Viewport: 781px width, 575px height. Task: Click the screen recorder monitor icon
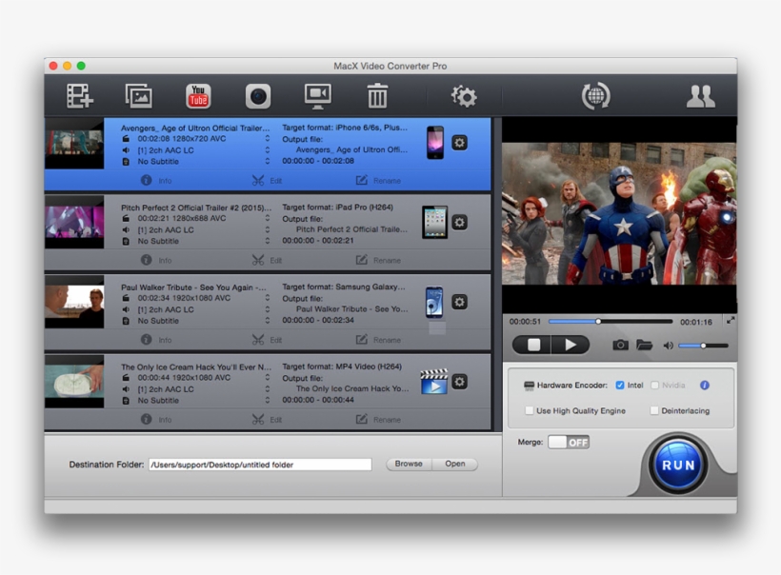[317, 95]
